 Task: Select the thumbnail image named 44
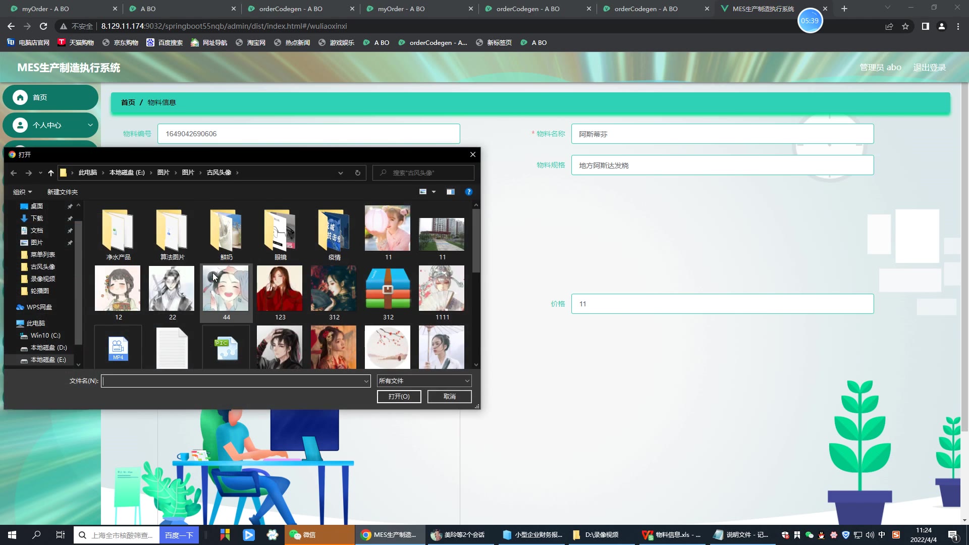[x=226, y=288]
